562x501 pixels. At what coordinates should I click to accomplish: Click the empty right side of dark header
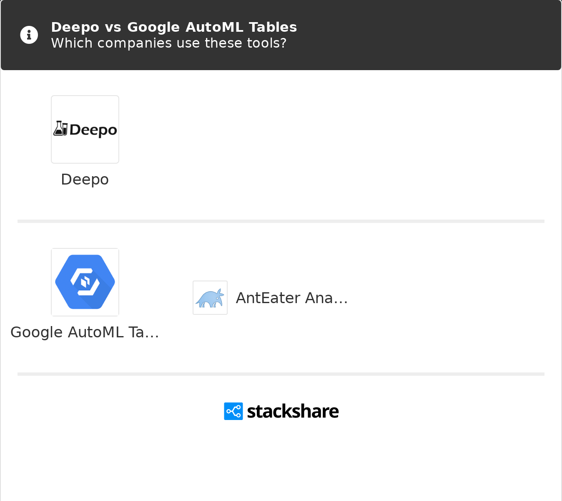click(x=438, y=35)
